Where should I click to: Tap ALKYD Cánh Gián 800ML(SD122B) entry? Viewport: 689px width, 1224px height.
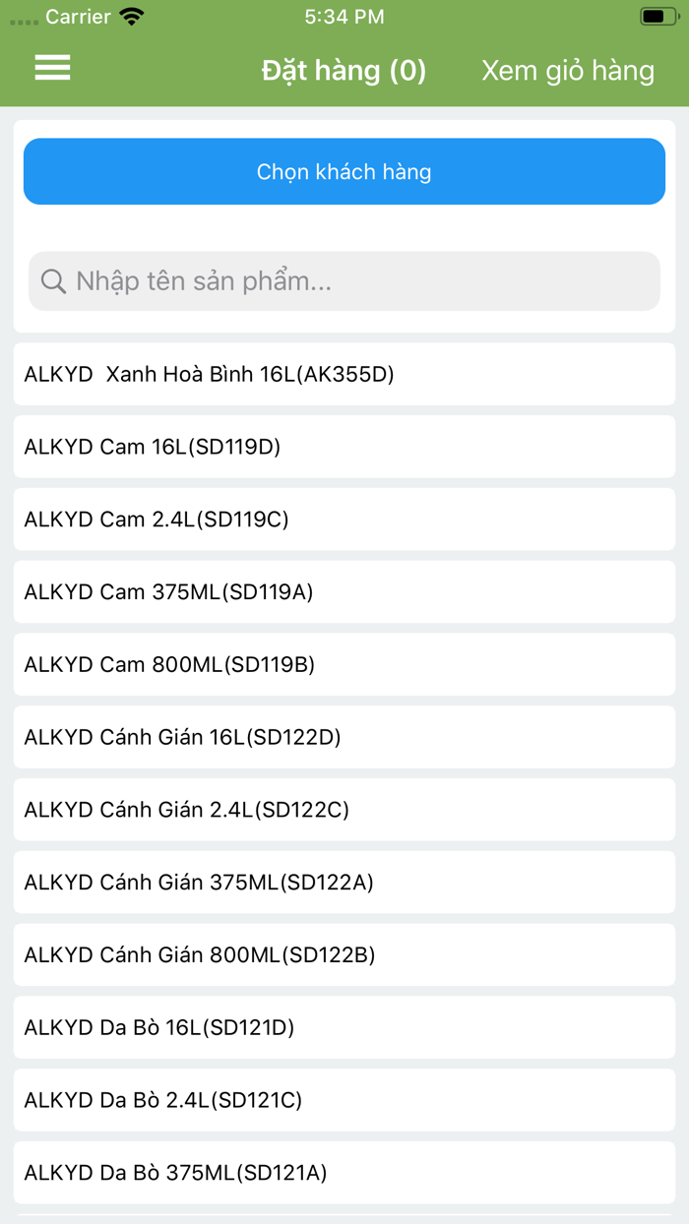pos(344,955)
